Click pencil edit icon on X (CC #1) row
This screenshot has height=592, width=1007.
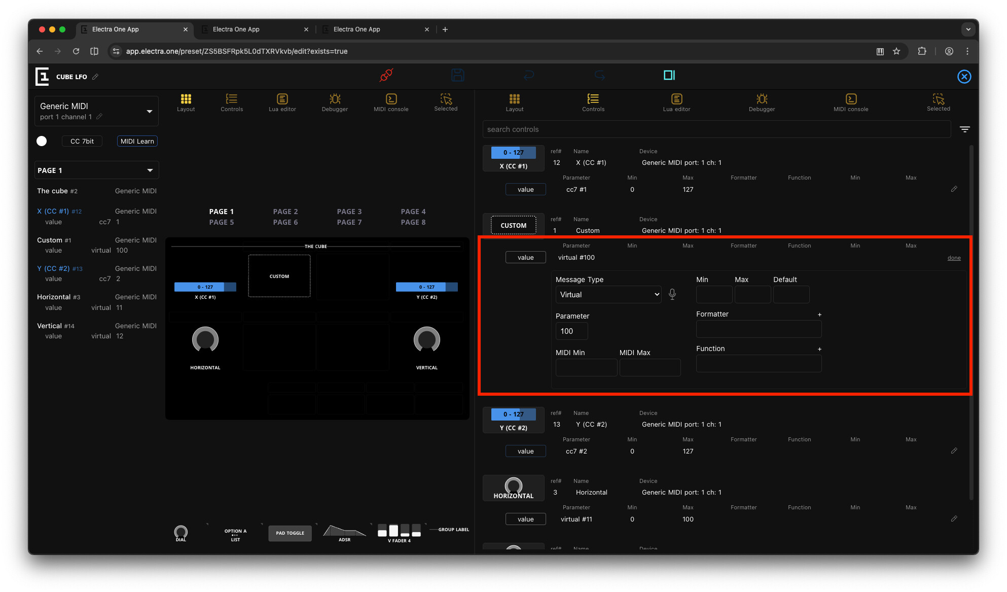point(954,189)
